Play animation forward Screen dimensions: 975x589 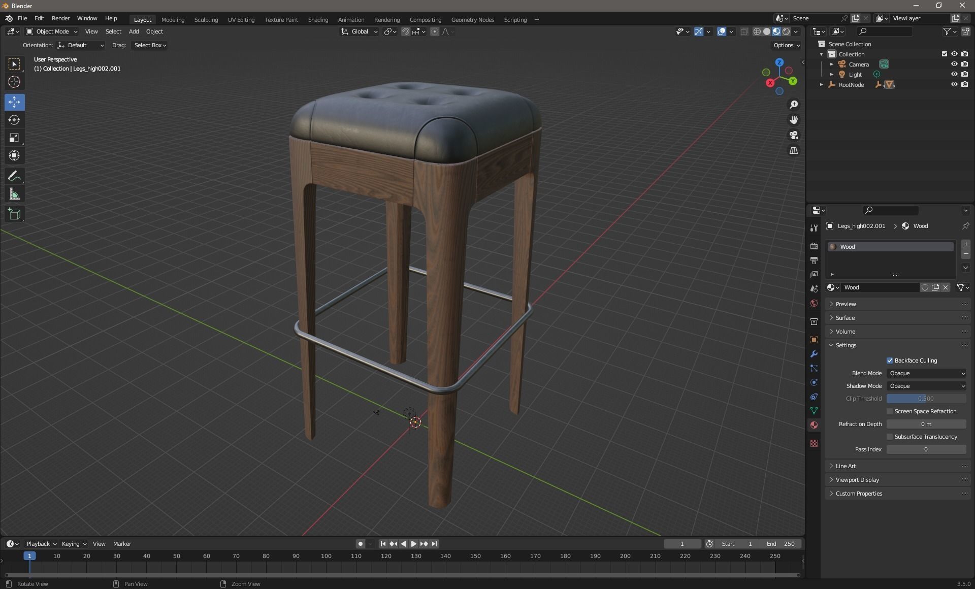click(x=413, y=544)
